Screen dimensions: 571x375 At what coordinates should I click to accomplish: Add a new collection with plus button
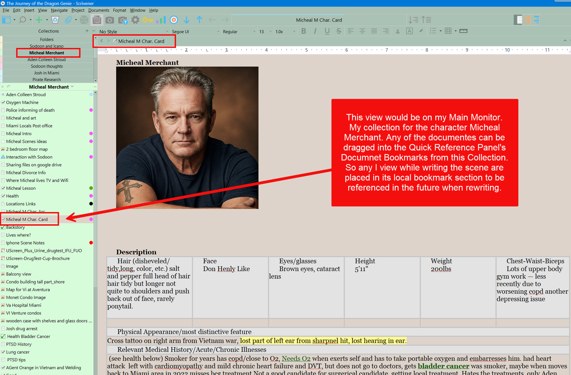point(87,31)
